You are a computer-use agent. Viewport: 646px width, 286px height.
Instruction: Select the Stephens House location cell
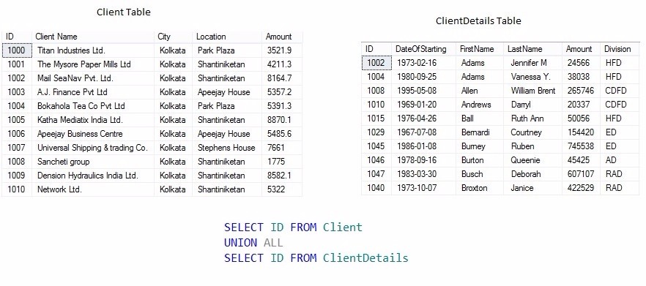226,148
